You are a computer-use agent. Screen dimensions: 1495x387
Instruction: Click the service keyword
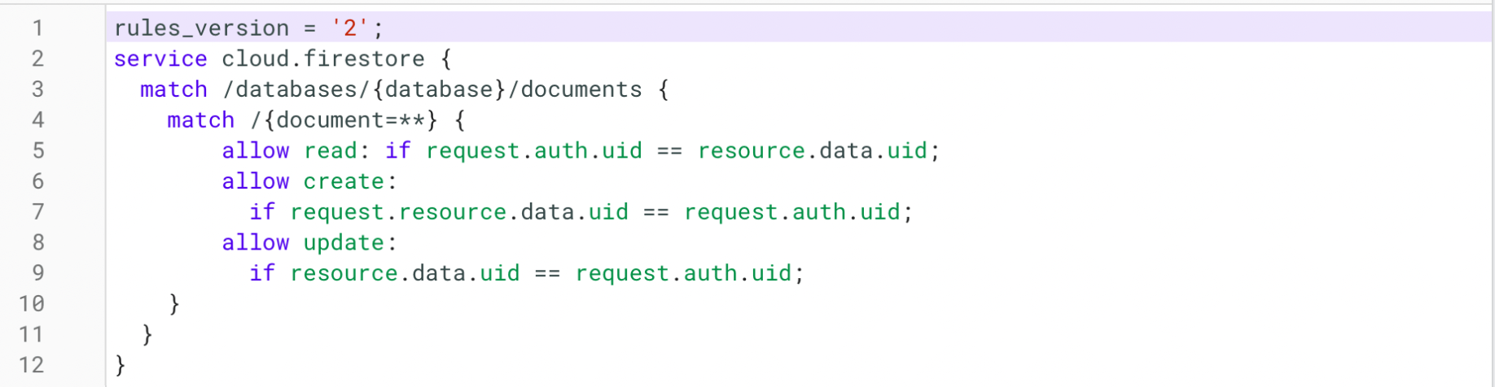pyautogui.click(x=160, y=59)
